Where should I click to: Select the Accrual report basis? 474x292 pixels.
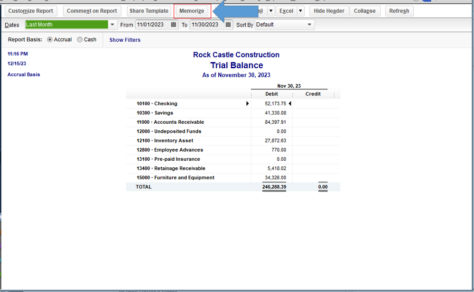click(x=49, y=39)
